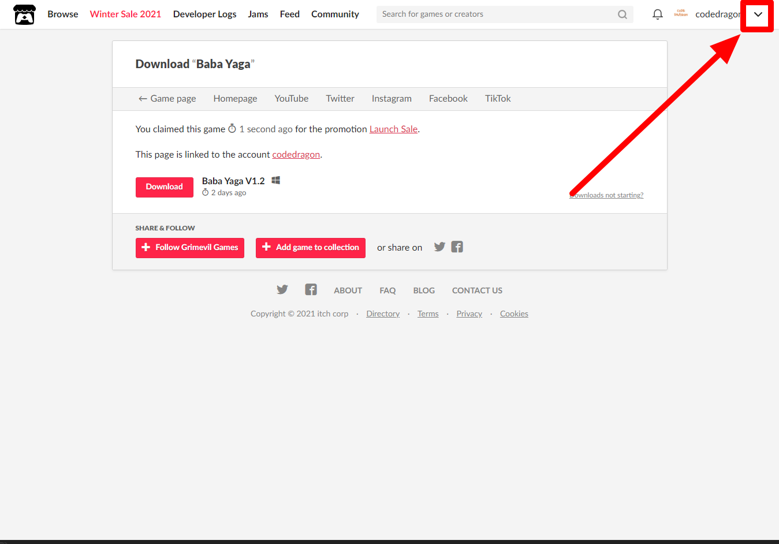This screenshot has width=779, height=544.
Task: Follow Grimevil Games
Action: click(190, 248)
